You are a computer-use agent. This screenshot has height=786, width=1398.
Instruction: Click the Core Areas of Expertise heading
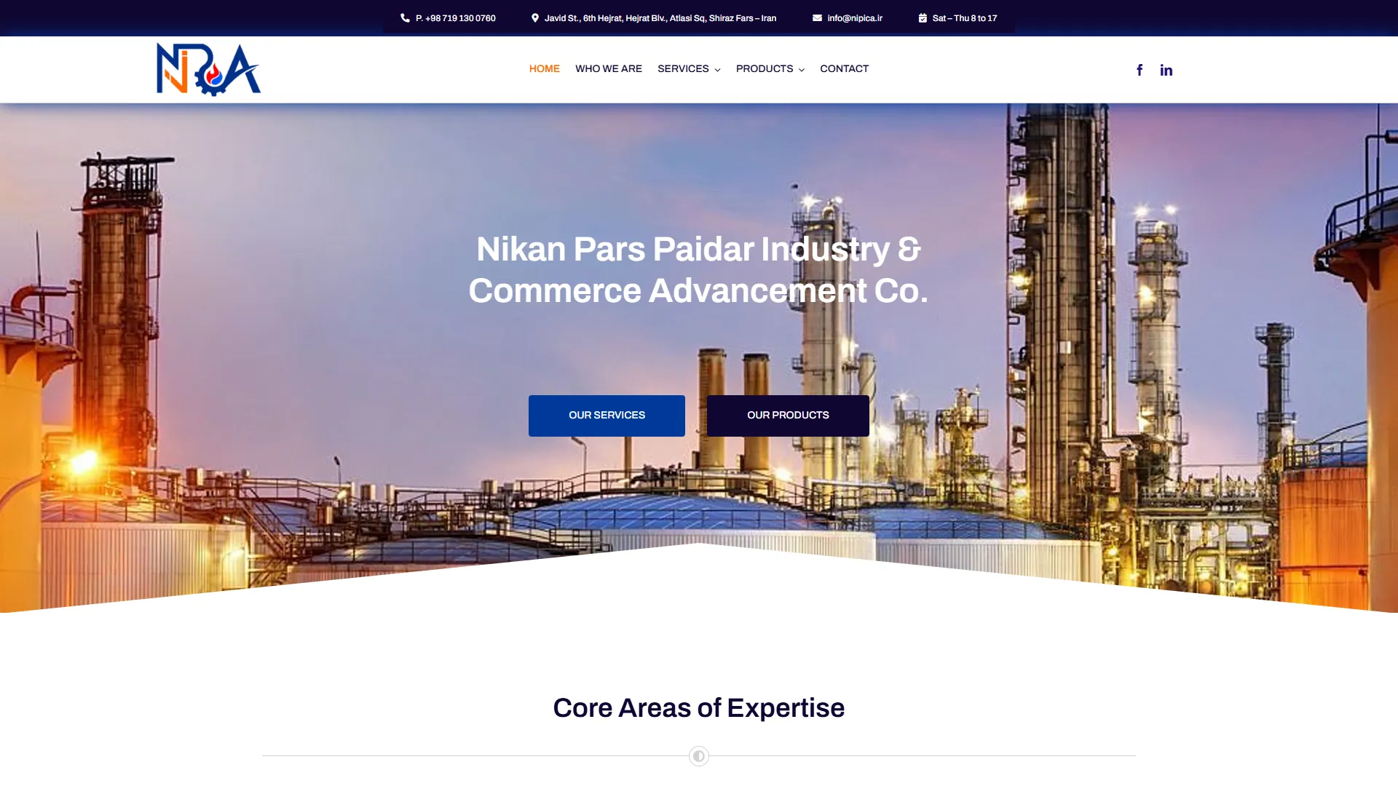[x=699, y=708]
